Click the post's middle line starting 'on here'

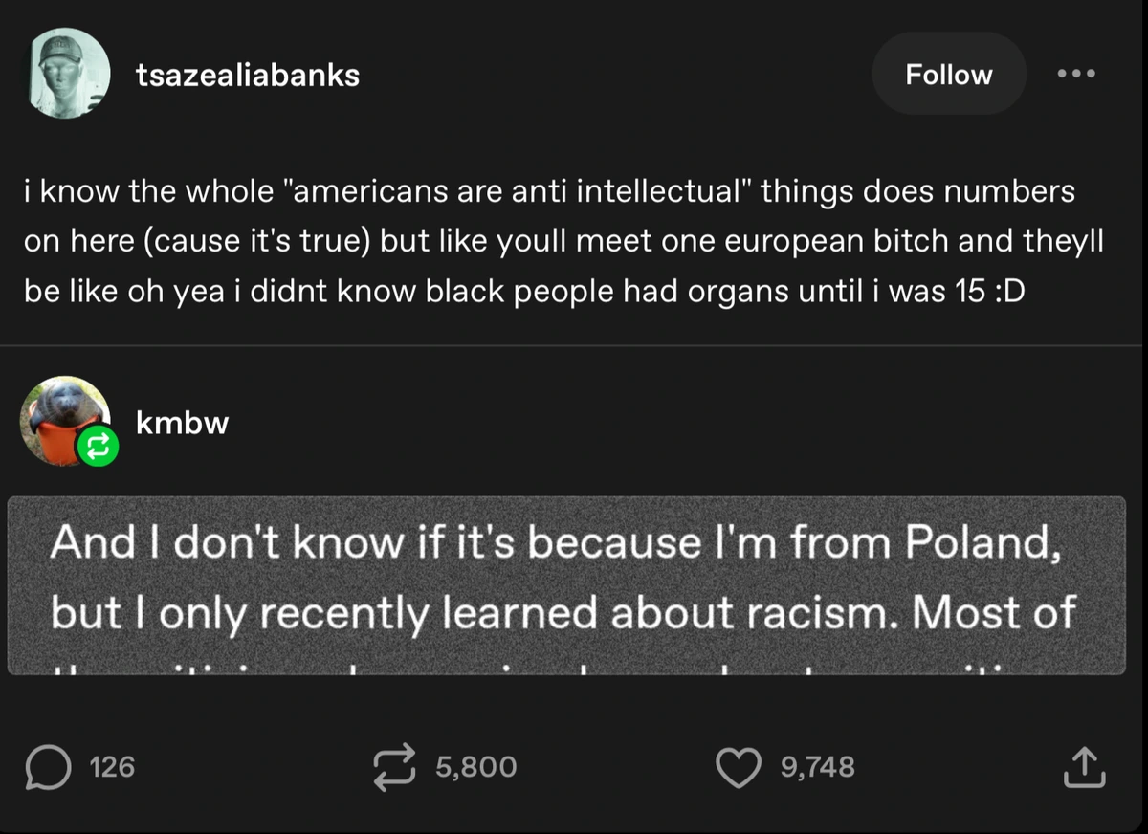point(563,241)
